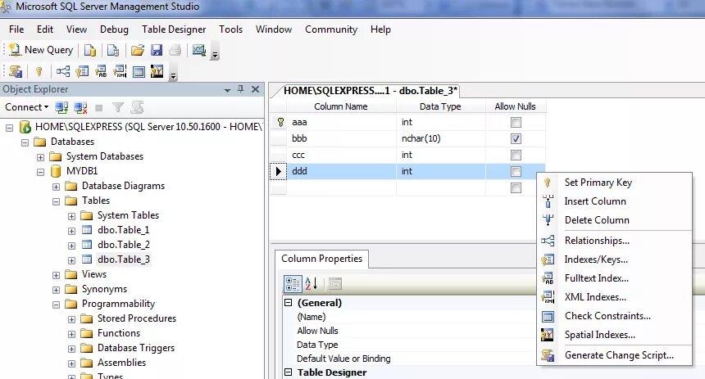Click Manage Fulltext Index toolbar icon
This screenshot has height=379, width=705.
click(x=101, y=71)
